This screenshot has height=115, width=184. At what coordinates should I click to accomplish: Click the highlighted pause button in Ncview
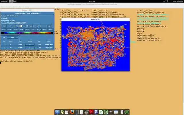(21, 26)
